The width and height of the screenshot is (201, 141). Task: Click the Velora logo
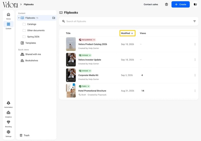click(10, 5)
